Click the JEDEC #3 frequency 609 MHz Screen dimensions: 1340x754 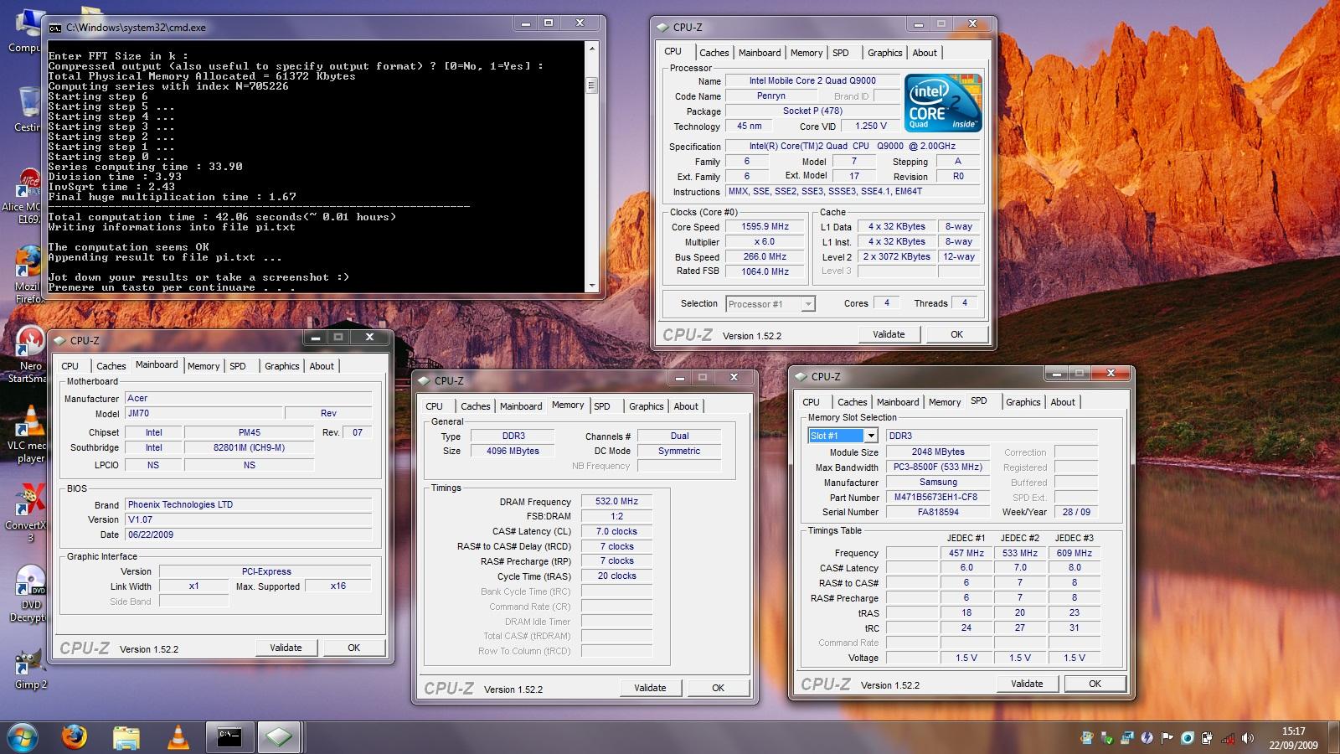[x=1074, y=553]
